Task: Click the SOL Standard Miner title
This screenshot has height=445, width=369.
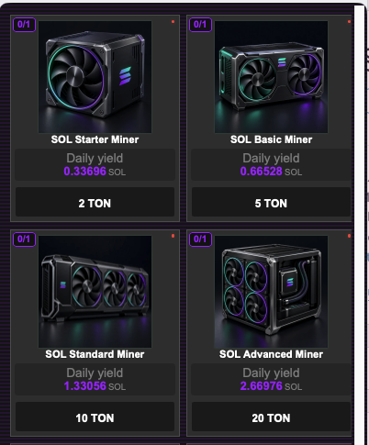Action: 95,354
